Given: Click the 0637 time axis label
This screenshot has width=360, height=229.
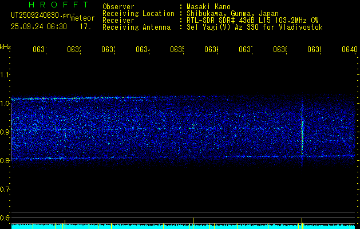Looking at the screenshot, I should click(x=246, y=50).
